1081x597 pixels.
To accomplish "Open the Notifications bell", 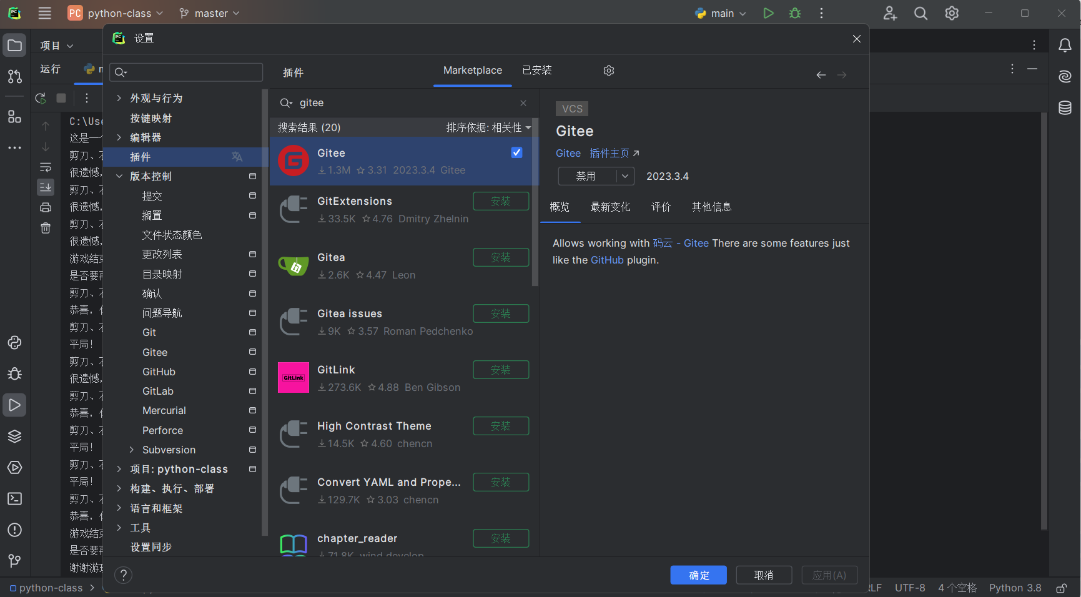I will [1065, 46].
